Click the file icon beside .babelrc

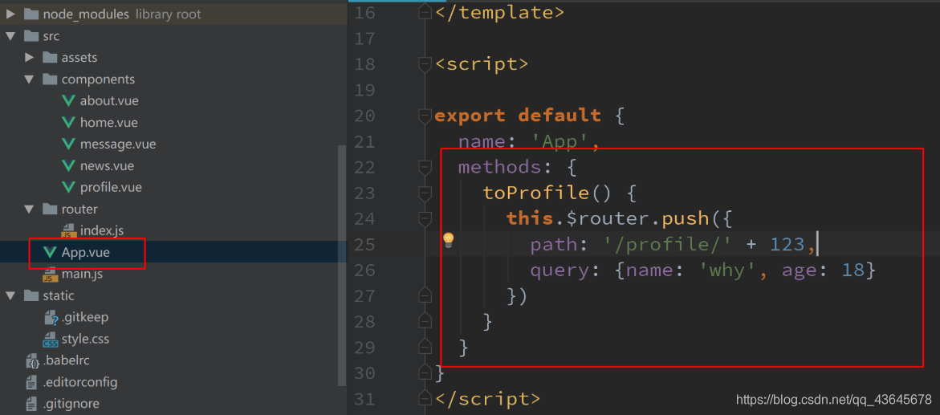point(32,361)
